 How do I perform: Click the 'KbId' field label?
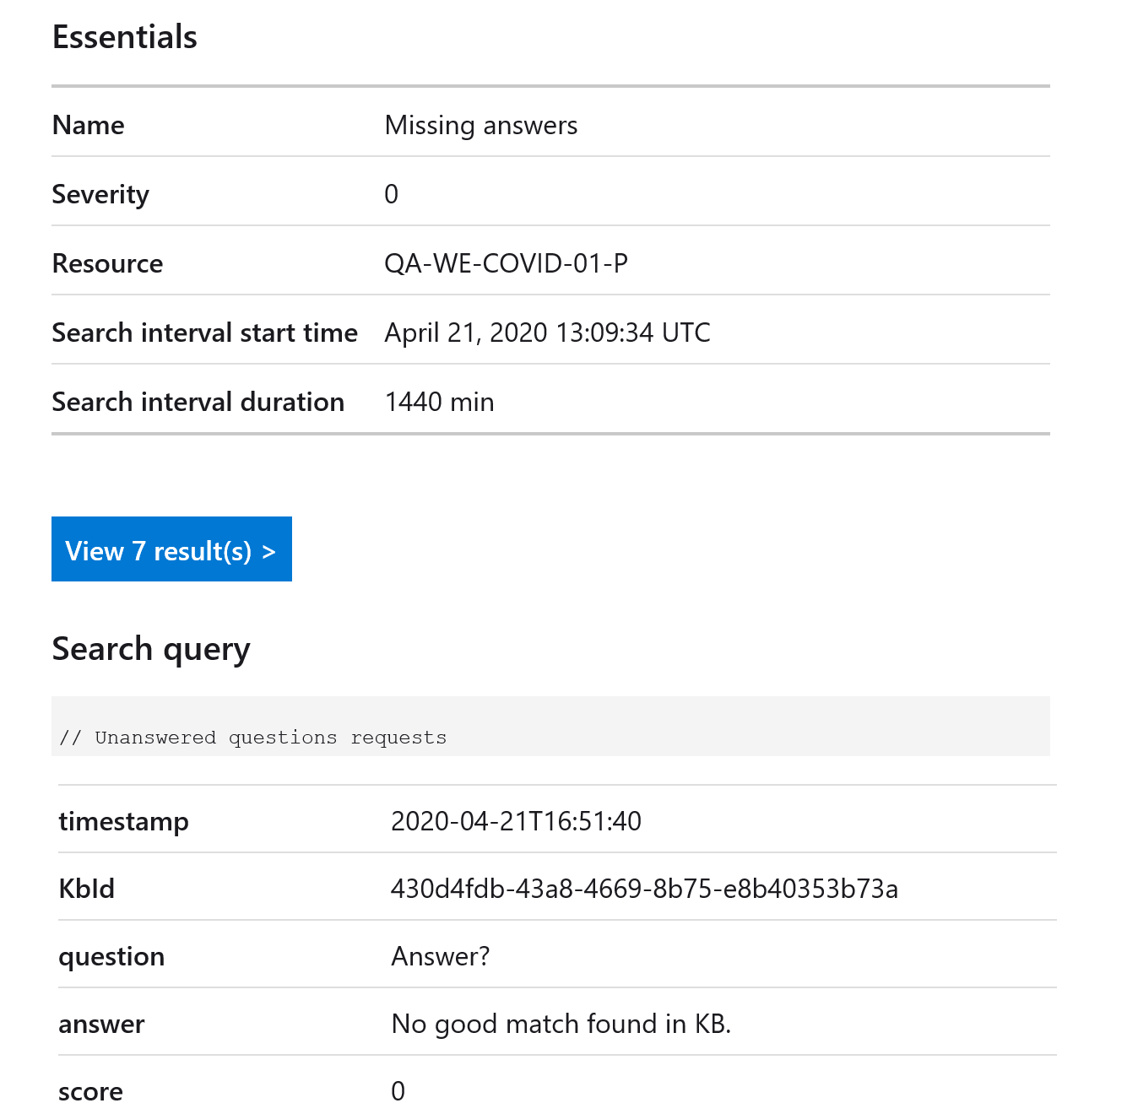86,889
